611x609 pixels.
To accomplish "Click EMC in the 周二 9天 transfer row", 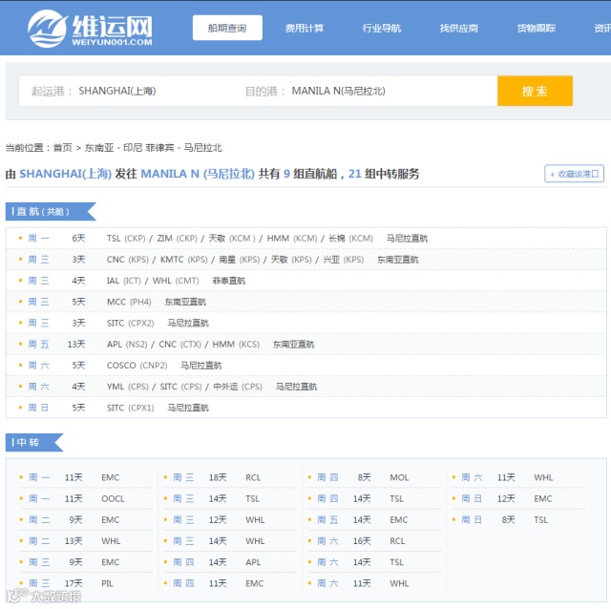I will pos(111,520).
